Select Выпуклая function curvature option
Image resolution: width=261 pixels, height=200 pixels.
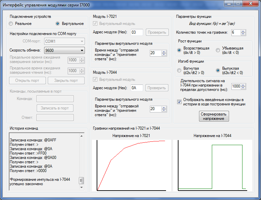point(218,70)
